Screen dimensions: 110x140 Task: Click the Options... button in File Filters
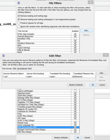tap(87, 35)
